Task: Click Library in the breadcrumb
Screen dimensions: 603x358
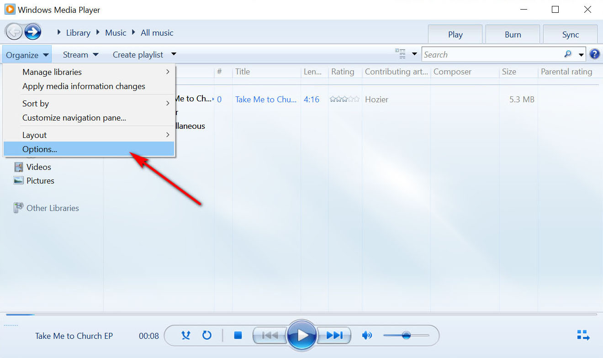Action: 78,32
